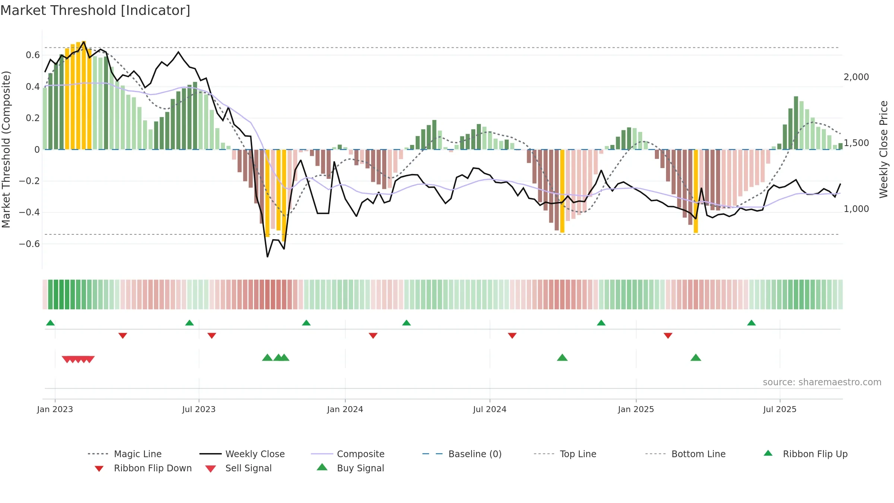Toggle the Top Line legend entry
Screen dimensions: 894x503
point(565,454)
